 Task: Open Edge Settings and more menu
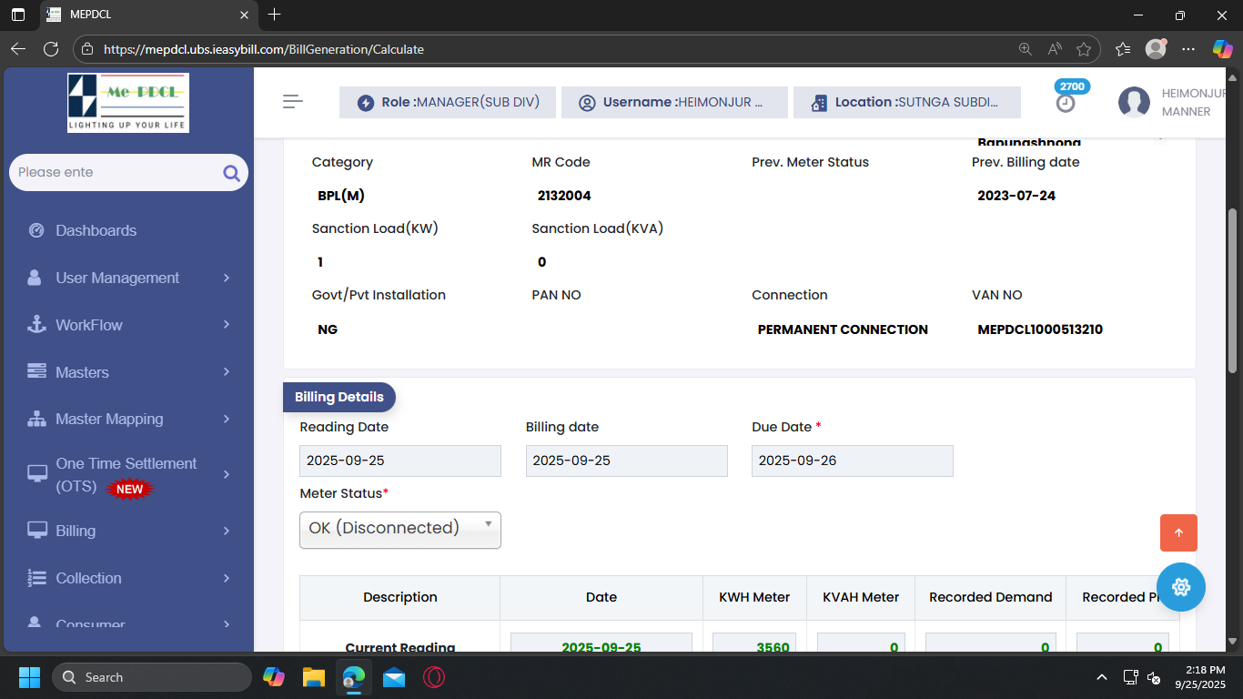[x=1188, y=49]
